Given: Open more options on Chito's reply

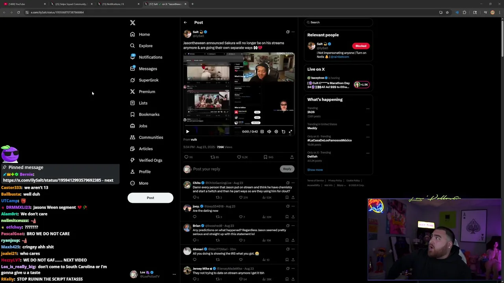Looking at the screenshot, I should 293,183.
